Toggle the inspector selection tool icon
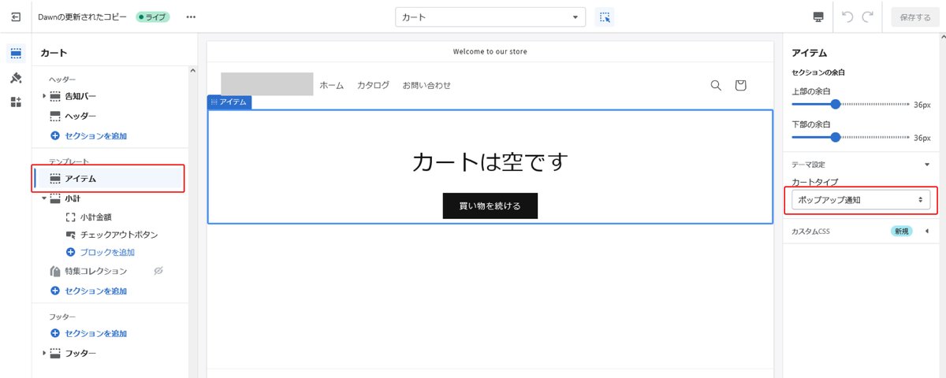Screen dimensions: 946x378 [x=605, y=17]
